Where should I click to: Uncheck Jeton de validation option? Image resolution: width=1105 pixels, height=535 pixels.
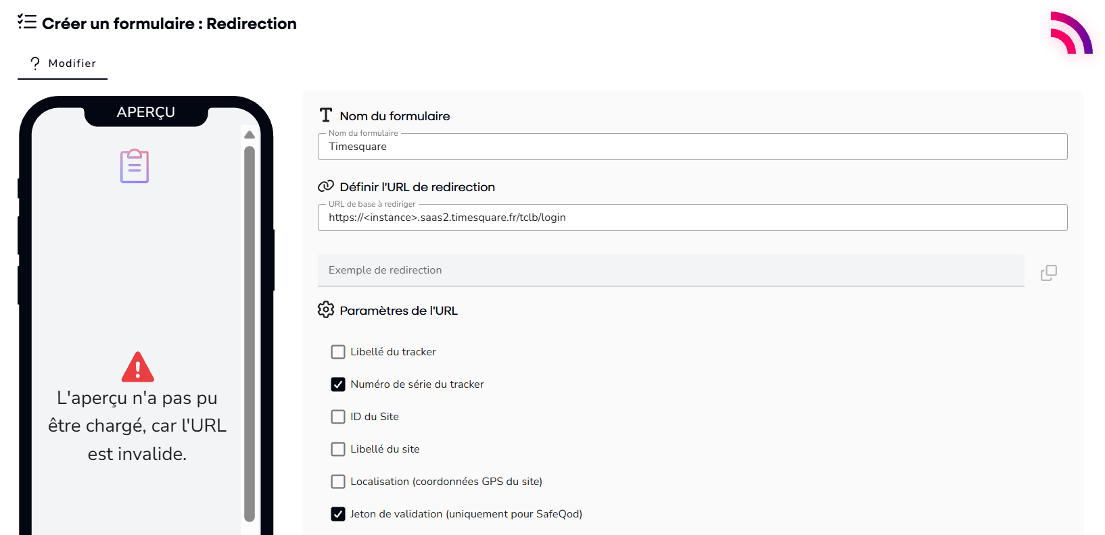click(338, 514)
